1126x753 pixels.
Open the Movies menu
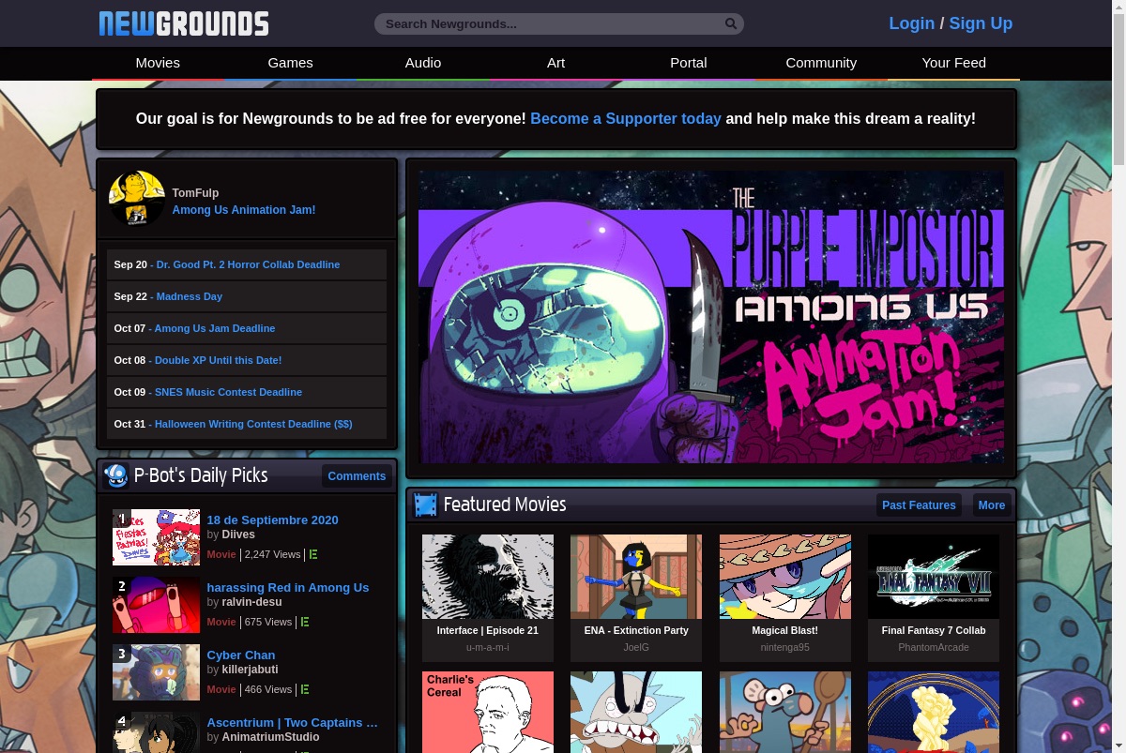pyautogui.click(x=158, y=63)
